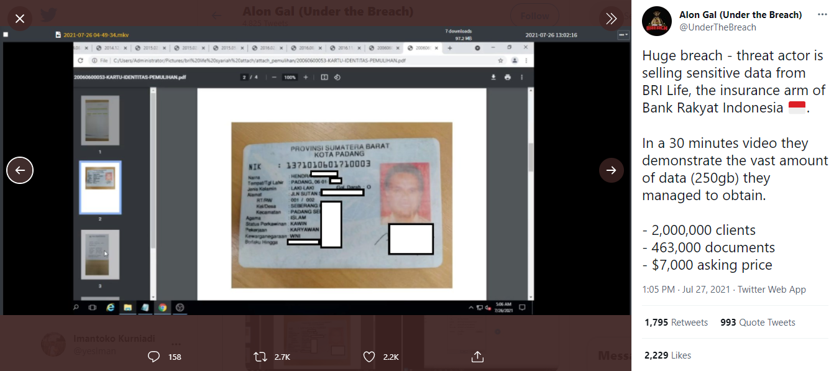Click the taskbar clock showing 5:06 AM

pyautogui.click(x=503, y=307)
